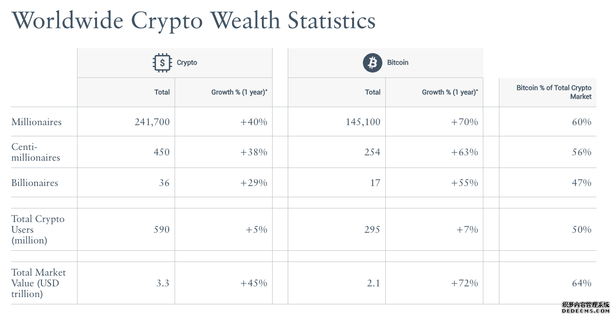Viewport: 615px width, 318px height.
Task: Select the Centi-millionaires row label
Action: click(x=36, y=152)
